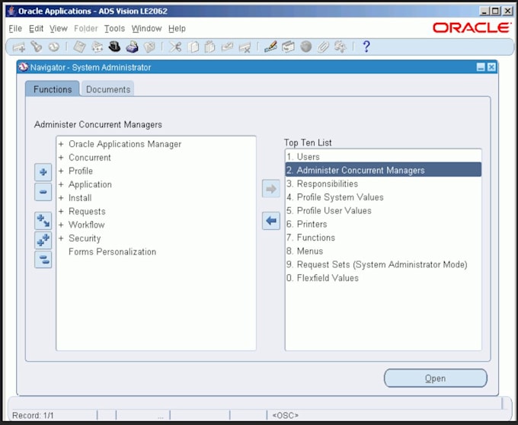Click the Window Help question mark icon
Screen dimensions: 518x425
366,47
